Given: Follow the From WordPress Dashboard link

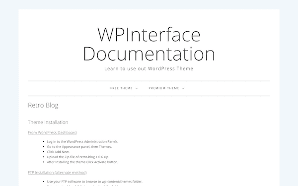Looking at the screenshot, I should pos(52,132).
